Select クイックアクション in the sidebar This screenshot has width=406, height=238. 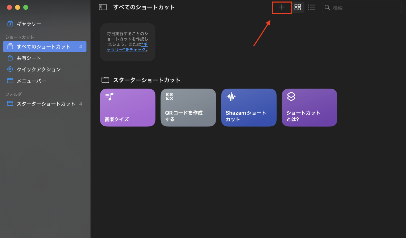coord(39,69)
